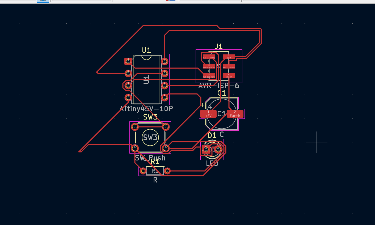
Task: Select pad 1 of the U1 chip
Action: point(128,61)
